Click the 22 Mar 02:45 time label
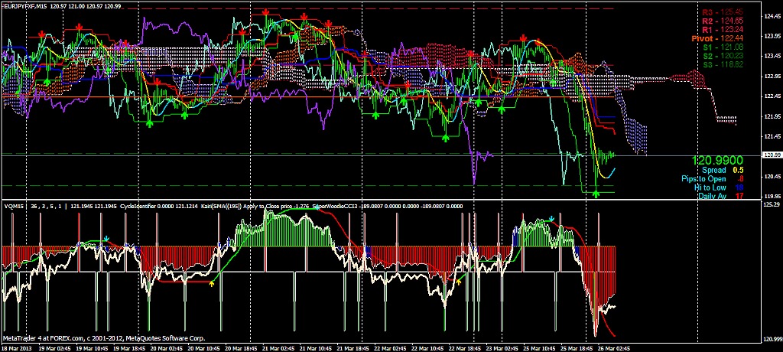Image resolution: width=783 pixels, height=352 pixels. coord(391,348)
